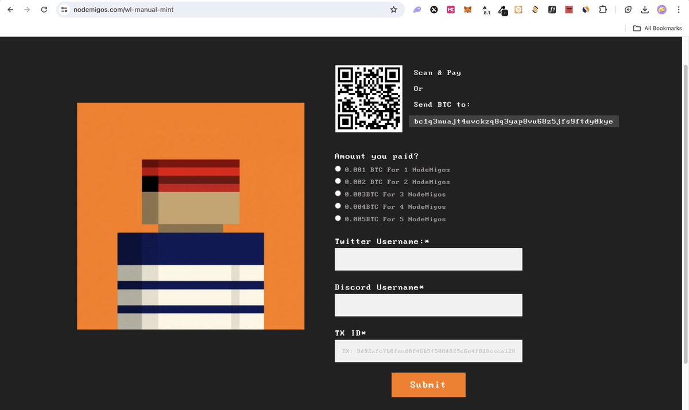Click the 'Scan & Pay' text
Screen dimensions: 689x410
(438, 73)
